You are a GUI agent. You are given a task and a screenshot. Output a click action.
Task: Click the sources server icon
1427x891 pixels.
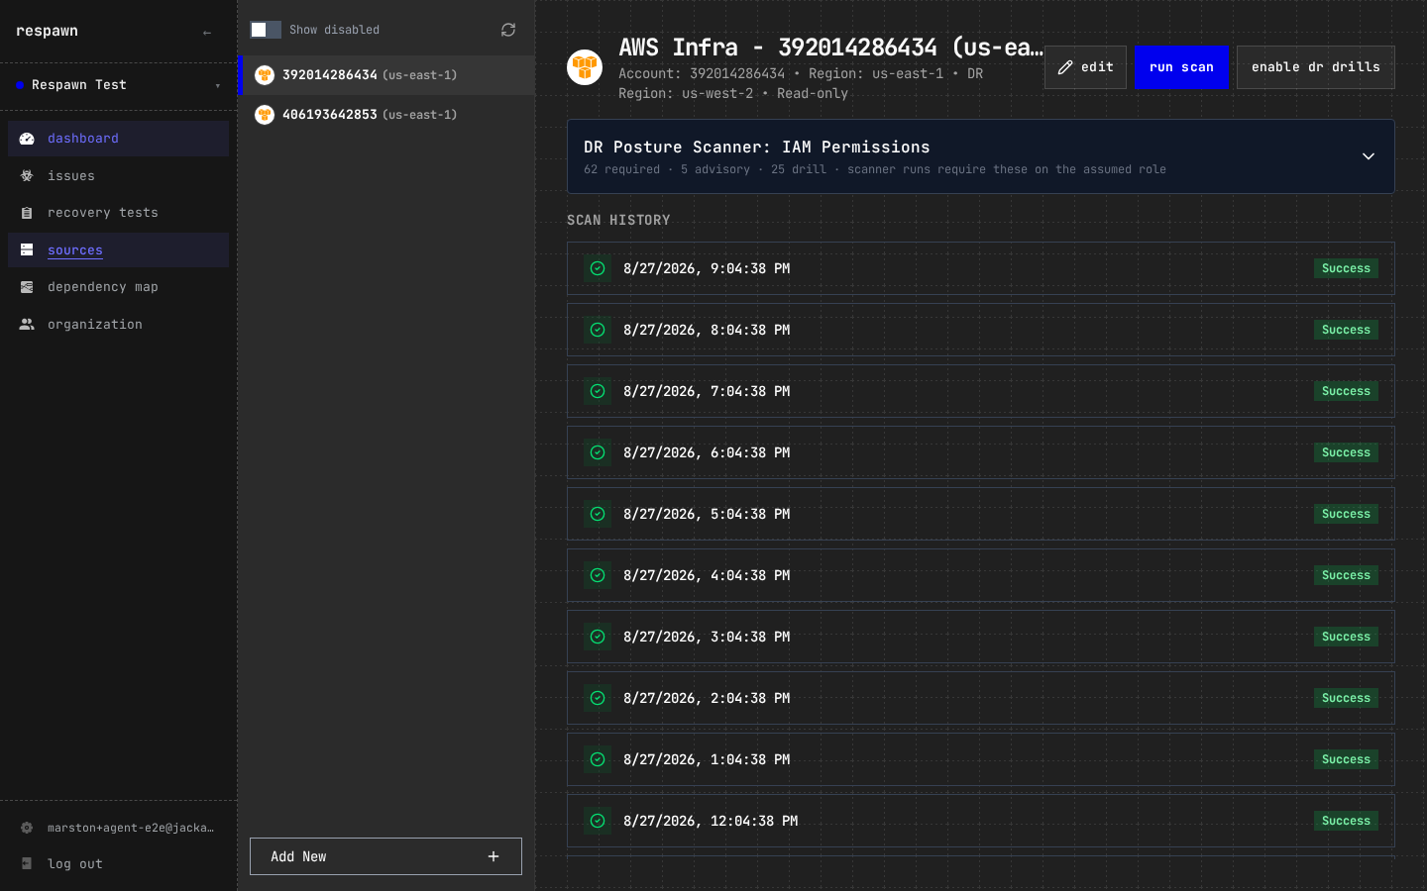(27, 250)
